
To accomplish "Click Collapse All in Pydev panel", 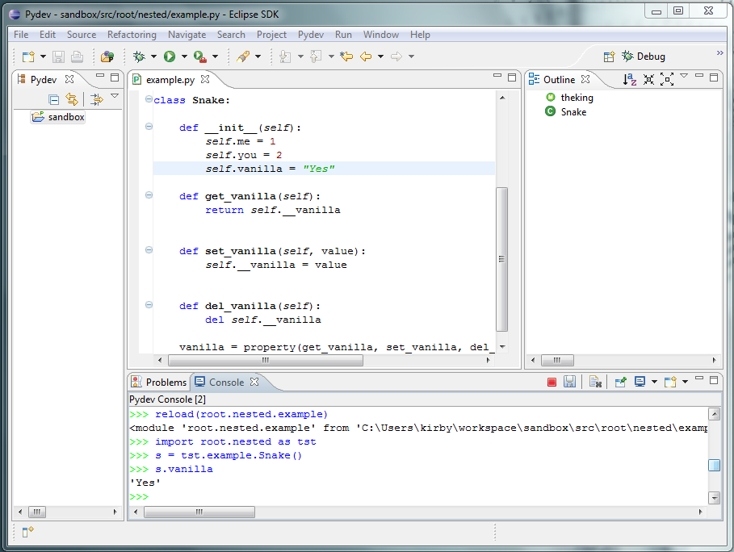I will (54, 99).
